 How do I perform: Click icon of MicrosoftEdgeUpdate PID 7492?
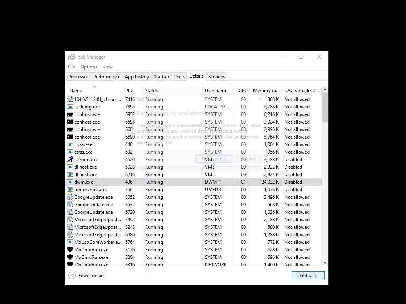[x=70, y=219]
